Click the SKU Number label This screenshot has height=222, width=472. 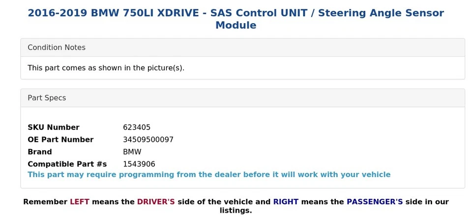(x=53, y=127)
